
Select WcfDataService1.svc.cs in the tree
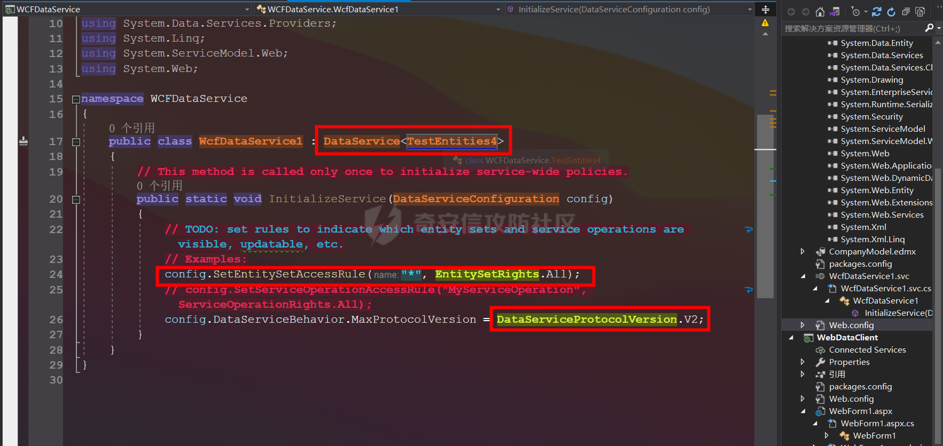click(x=886, y=289)
